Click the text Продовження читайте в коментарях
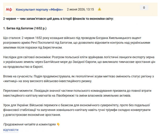Screen dimensions: 160x134 coord(30,124)
